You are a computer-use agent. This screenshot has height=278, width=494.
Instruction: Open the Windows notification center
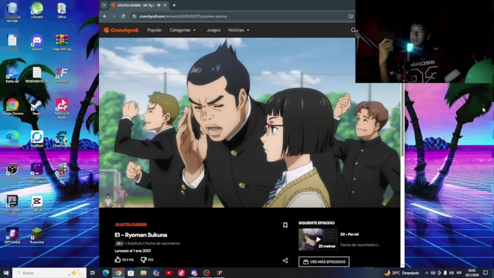(x=486, y=273)
